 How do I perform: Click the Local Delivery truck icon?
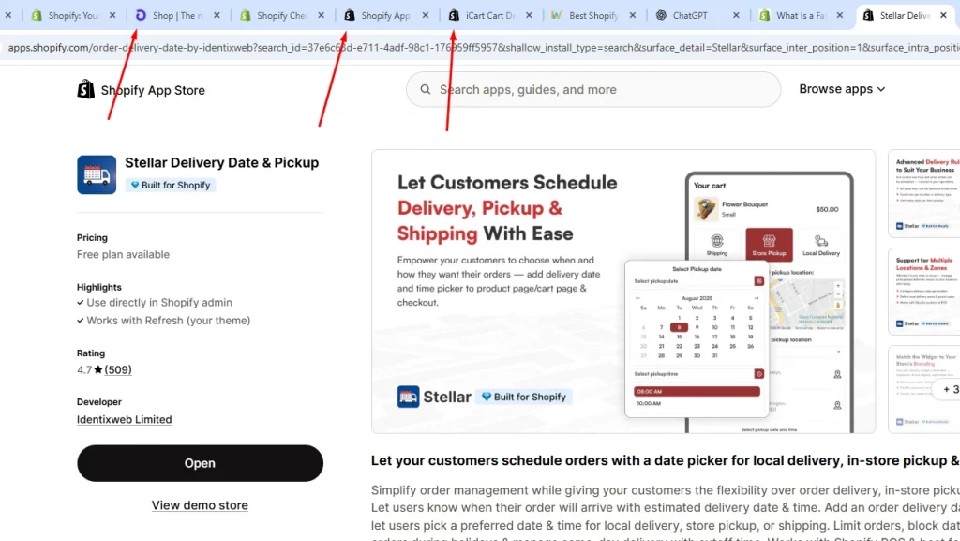tap(821, 241)
